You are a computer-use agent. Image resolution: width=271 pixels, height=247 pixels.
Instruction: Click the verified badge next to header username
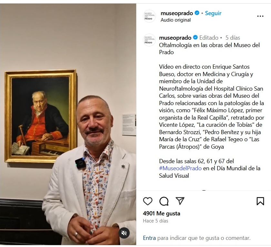197,13
